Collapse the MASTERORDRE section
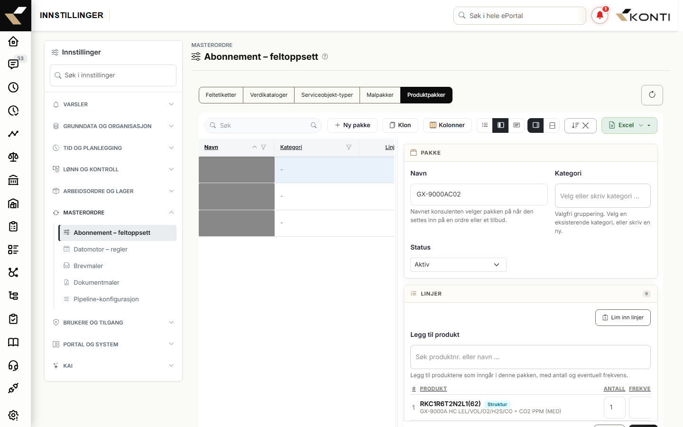 coord(113,213)
